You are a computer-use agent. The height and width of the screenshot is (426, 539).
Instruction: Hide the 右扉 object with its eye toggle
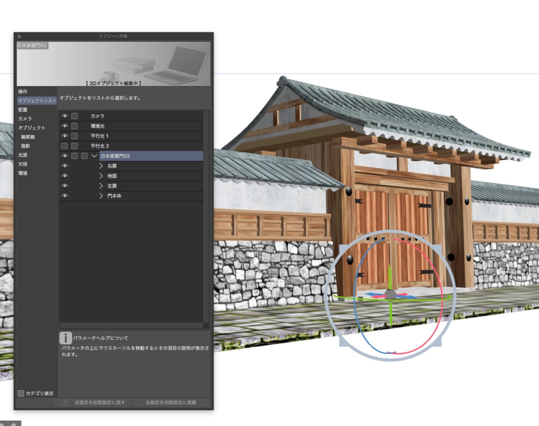64,165
